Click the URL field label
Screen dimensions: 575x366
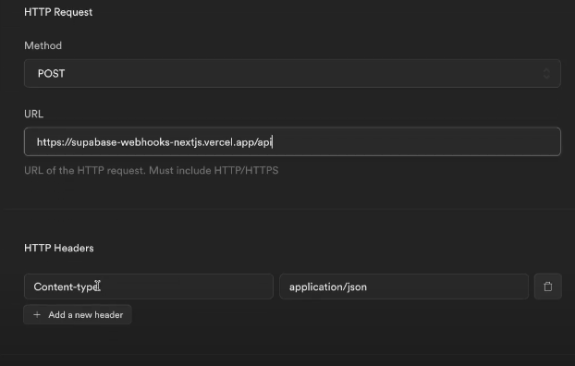[33, 114]
